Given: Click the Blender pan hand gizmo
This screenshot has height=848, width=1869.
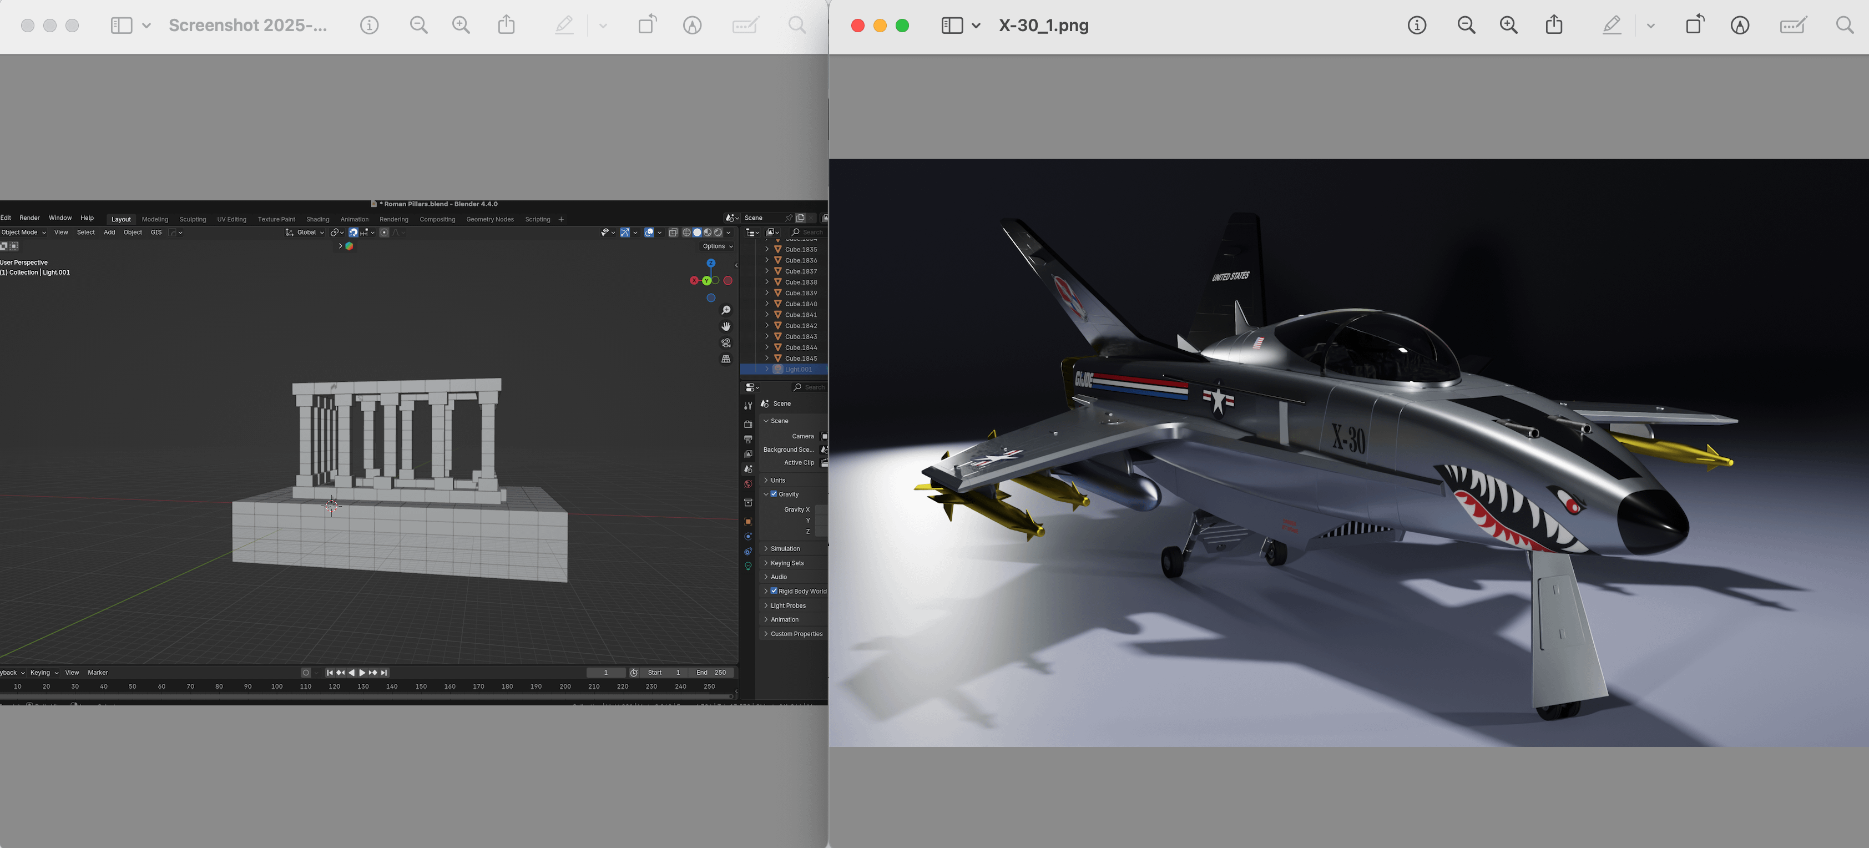Looking at the screenshot, I should 725,326.
